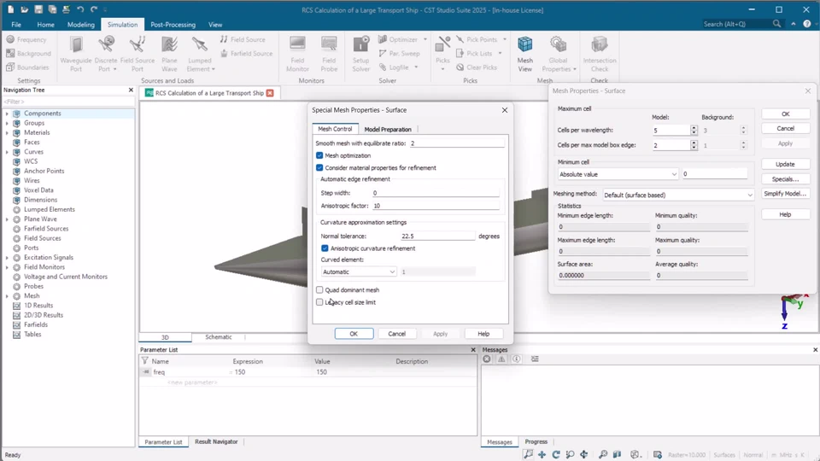The width and height of the screenshot is (820, 461).
Task: Open the Post-Processing ribbon tab
Action: 173,25
